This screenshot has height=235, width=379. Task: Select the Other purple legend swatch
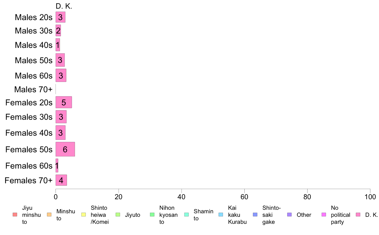tap(290, 215)
